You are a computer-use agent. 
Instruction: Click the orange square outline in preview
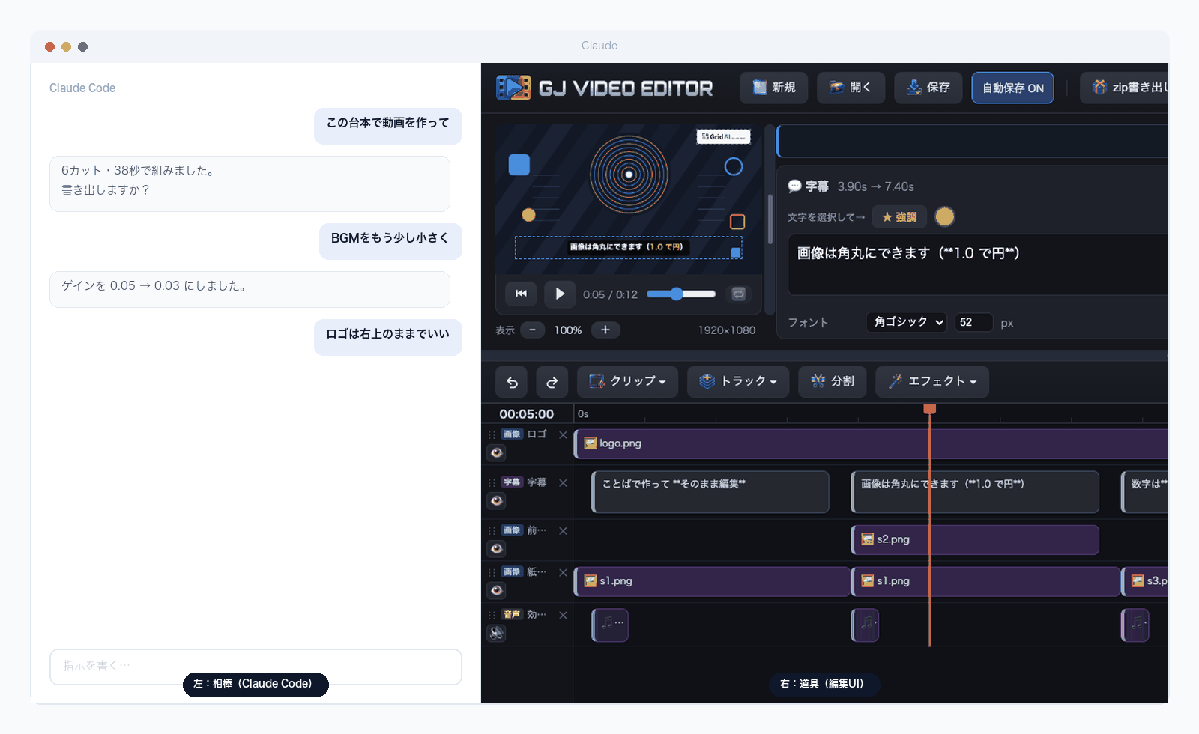pyautogui.click(x=737, y=222)
